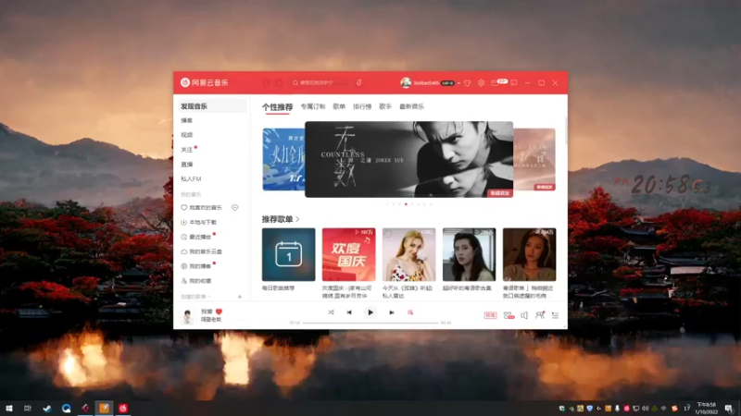Switch to the 专属定制 tab
The image size is (741, 416).
(313, 106)
